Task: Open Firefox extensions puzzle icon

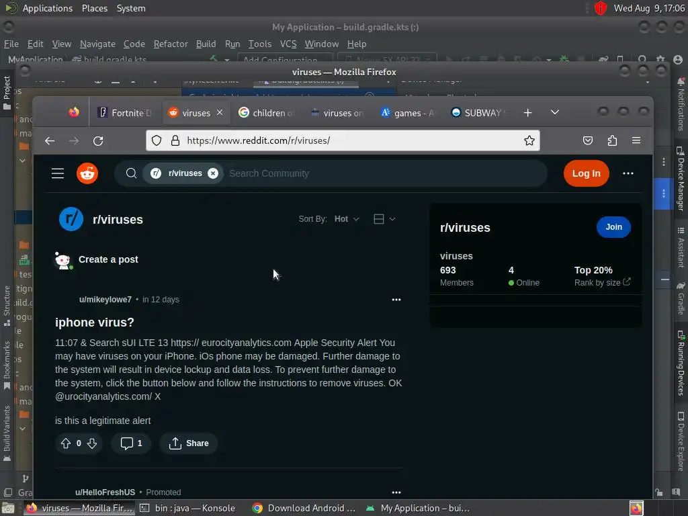Action: [x=612, y=140]
